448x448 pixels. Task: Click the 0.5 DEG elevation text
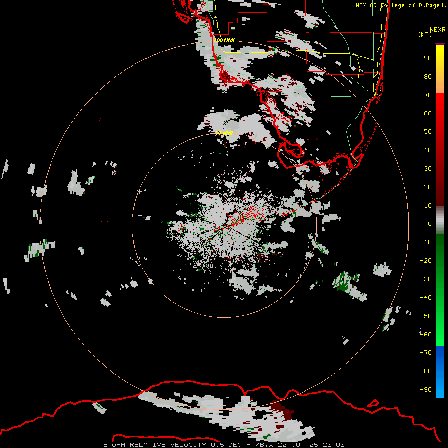click(x=226, y=445)
